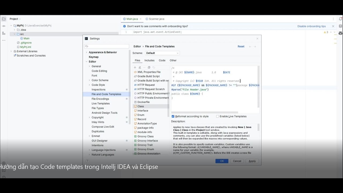Screen dimensions: 343x193
Task: Switch to the Includes templates tab
Action: point(150,60)
